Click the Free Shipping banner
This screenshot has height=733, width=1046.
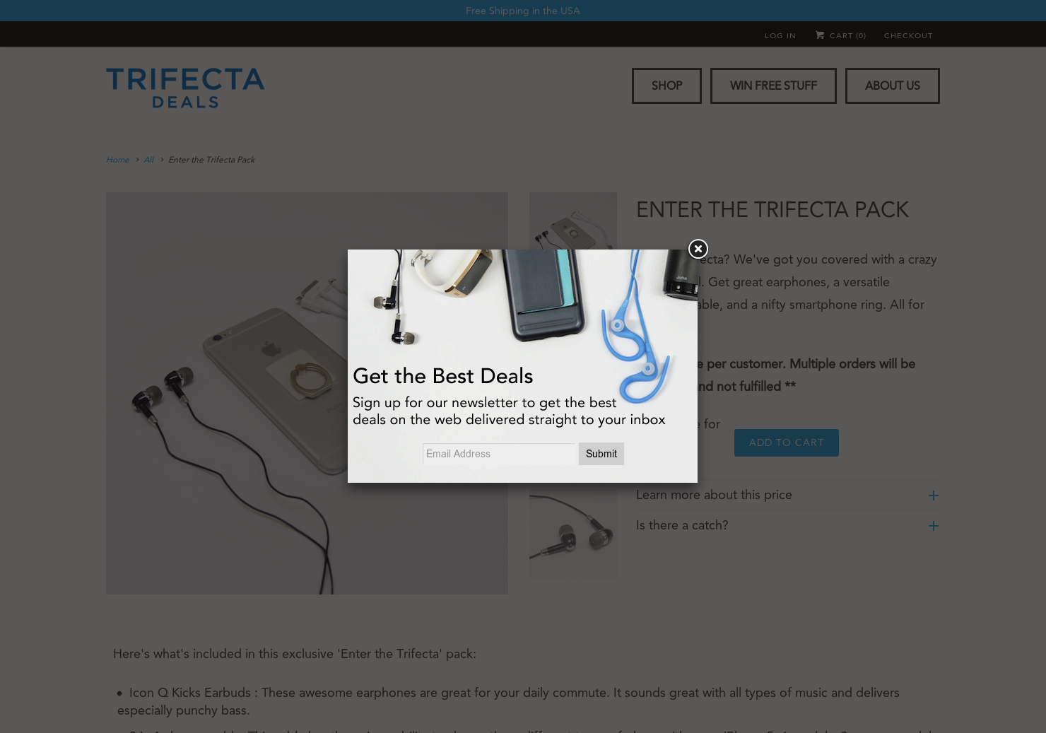523,11
